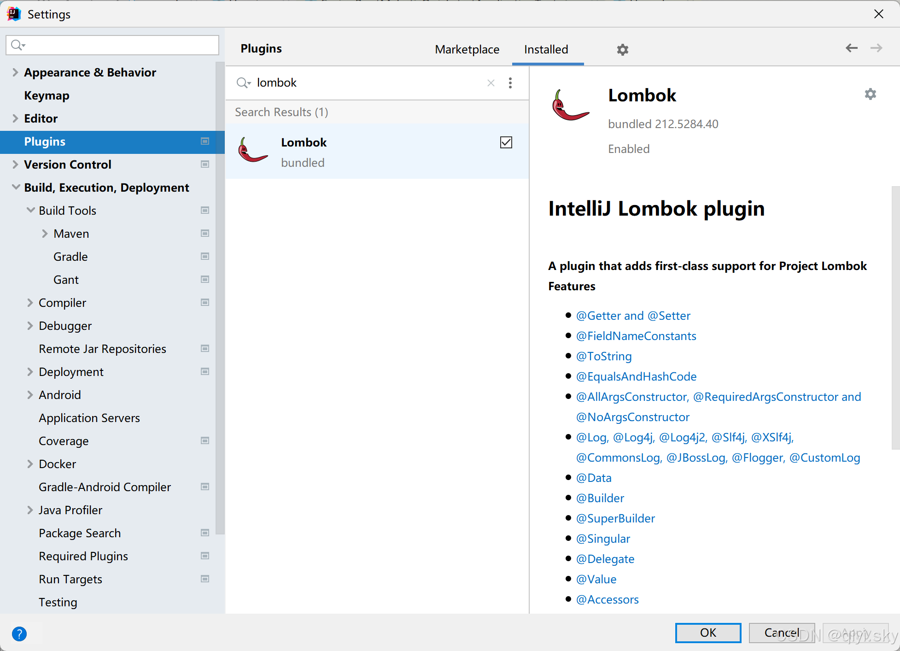Screen dimensions: 900x651
Task: Expand Appearance & Behavior settings
Action: tap(16, 72)
